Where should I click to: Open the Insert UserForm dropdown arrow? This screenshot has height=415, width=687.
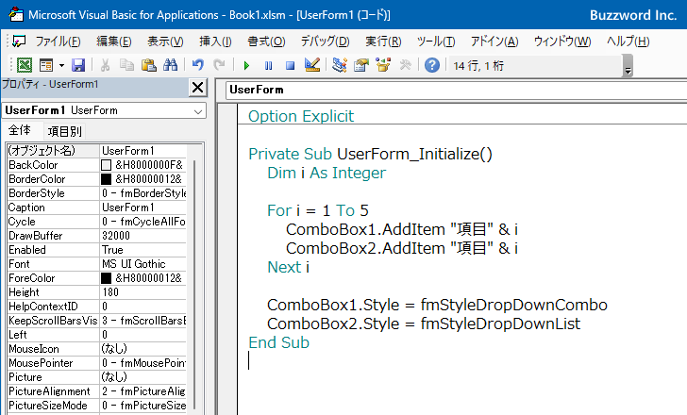click(61, 66)
